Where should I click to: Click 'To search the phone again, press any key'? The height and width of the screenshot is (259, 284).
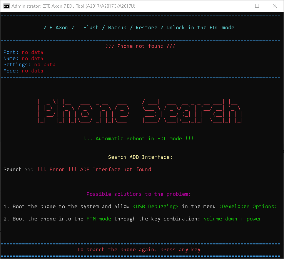139,250
